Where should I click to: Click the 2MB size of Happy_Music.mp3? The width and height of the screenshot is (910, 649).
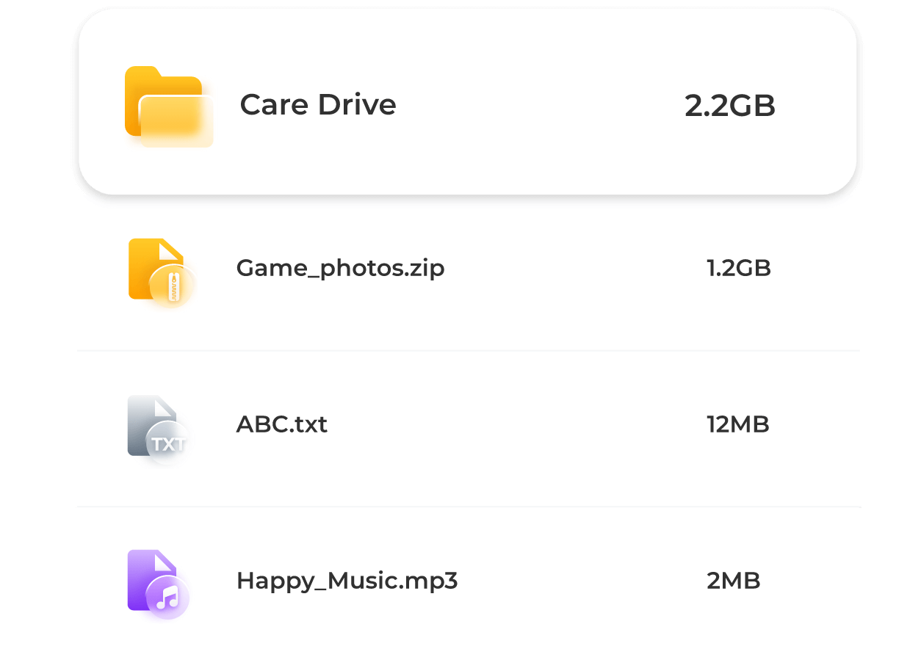pos(734,581)
